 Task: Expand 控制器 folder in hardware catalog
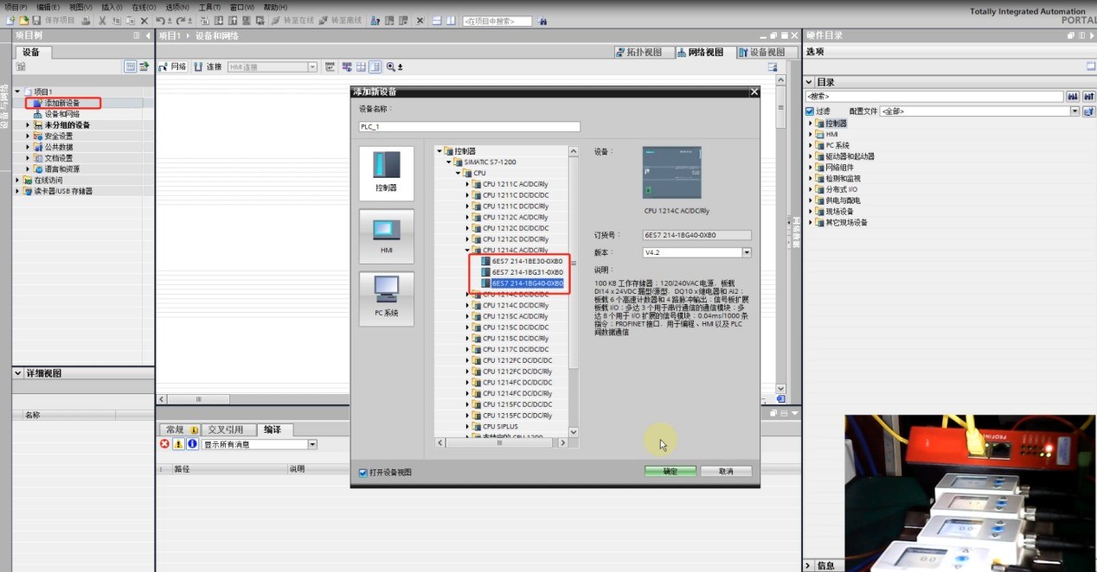point(811,124)
